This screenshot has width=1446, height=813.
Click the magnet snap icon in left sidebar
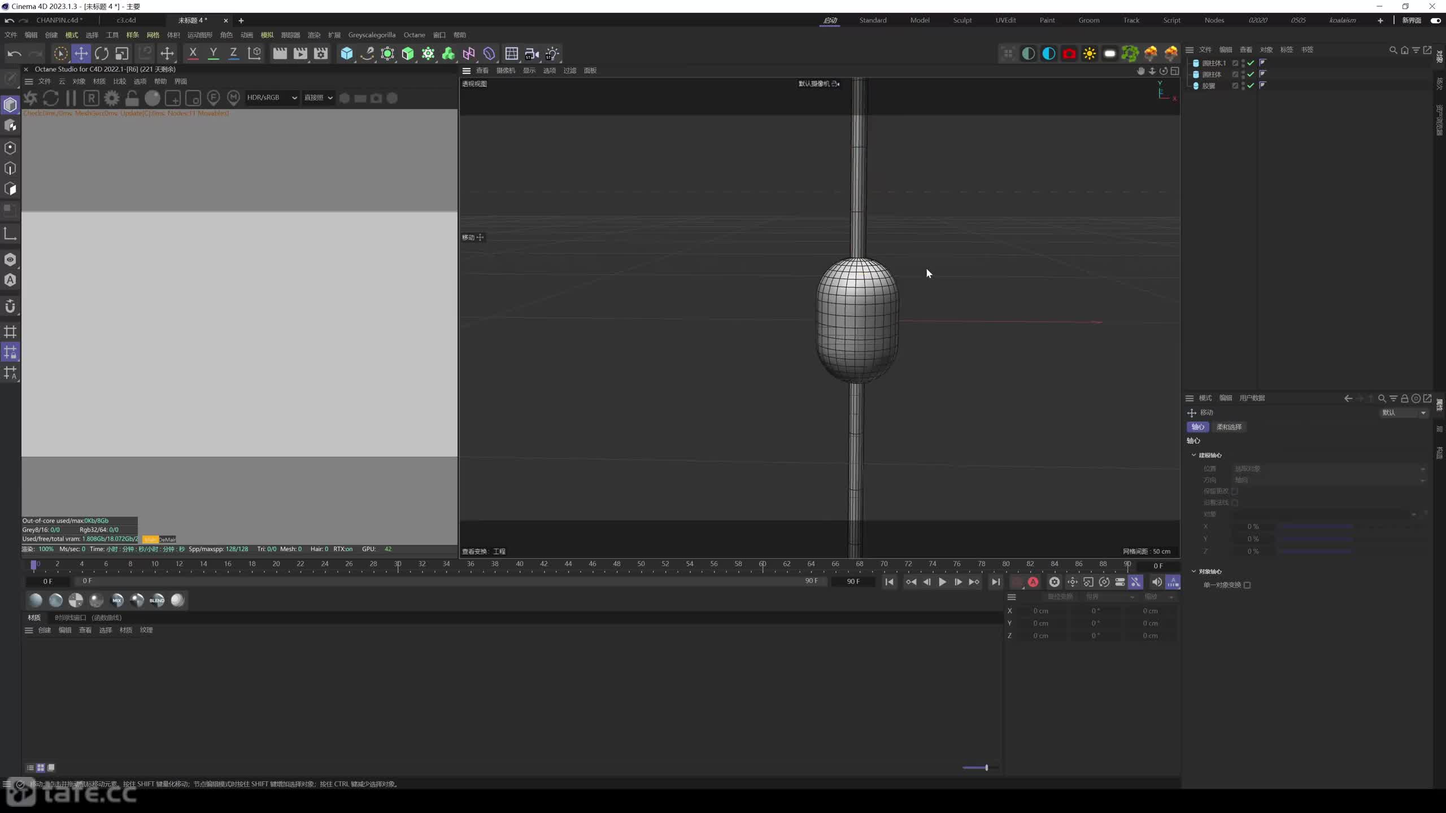click(x=10, y=307)
